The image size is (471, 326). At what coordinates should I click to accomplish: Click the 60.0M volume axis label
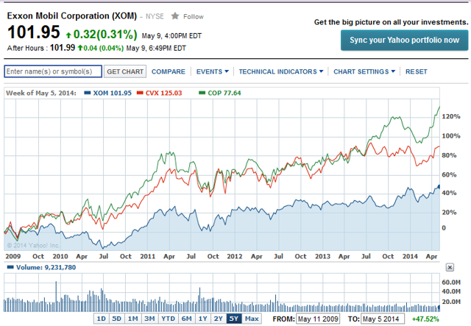pos(451,282)
